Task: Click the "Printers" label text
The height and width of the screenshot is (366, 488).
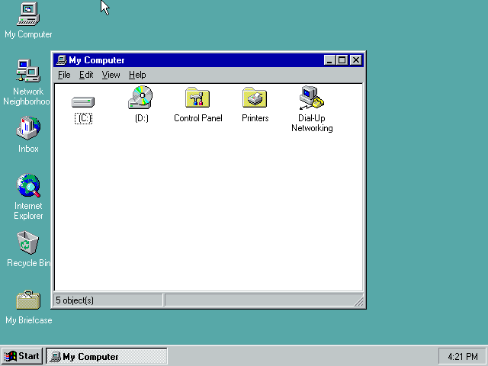Action: click(x=255, y=118)
